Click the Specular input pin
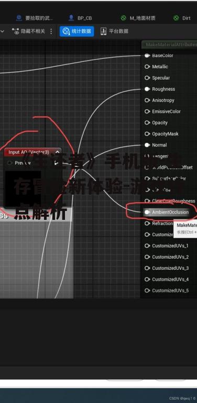Viewport: 197px width, 403px height. coord(147,78)
